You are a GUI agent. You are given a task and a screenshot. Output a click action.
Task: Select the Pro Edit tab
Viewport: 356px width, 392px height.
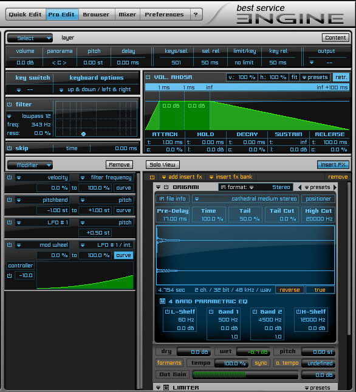(62, 15)
